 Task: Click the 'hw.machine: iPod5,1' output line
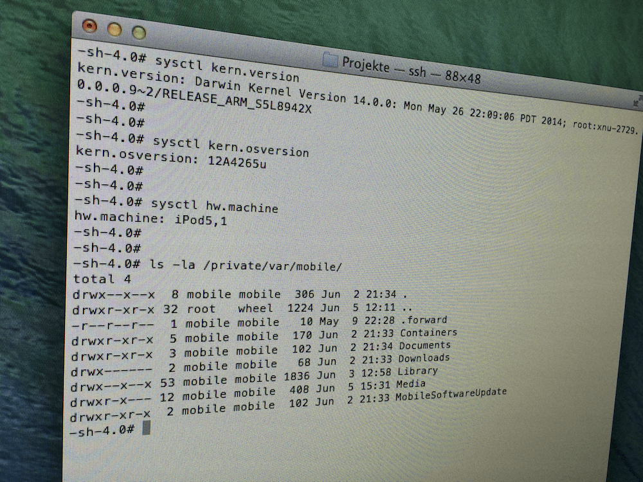click(150, 219)
